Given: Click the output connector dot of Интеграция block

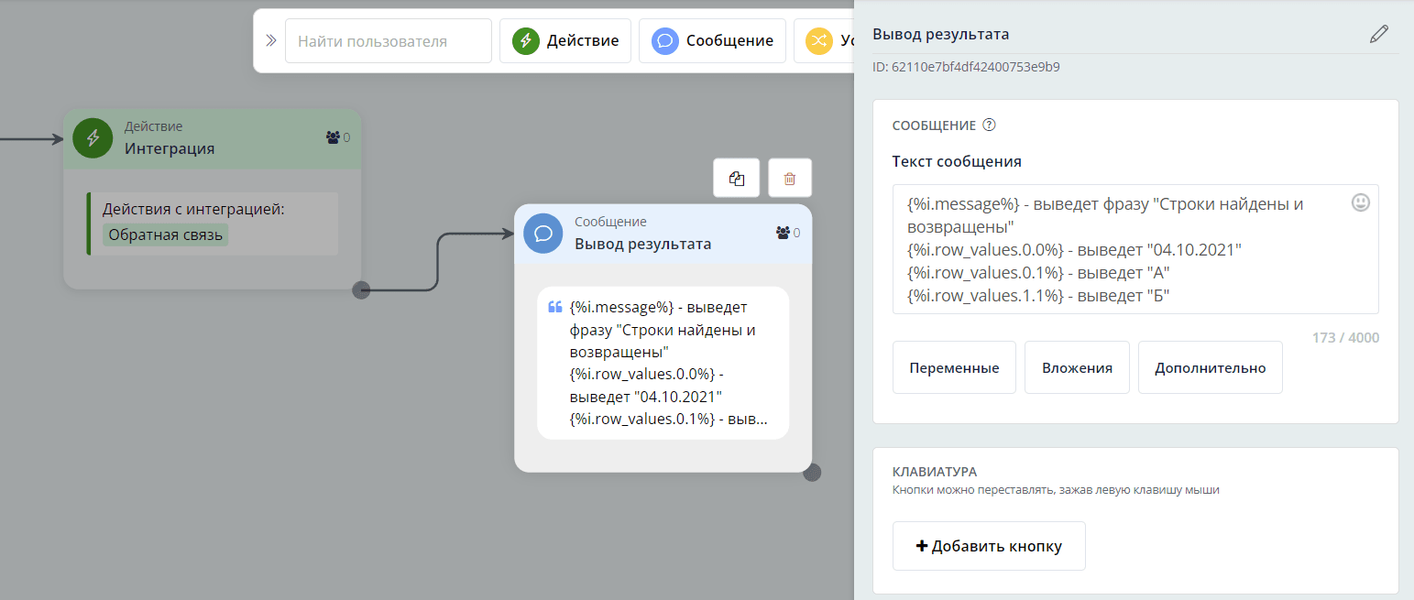Looking at the screenshot, I should click(x=361, y=290).
